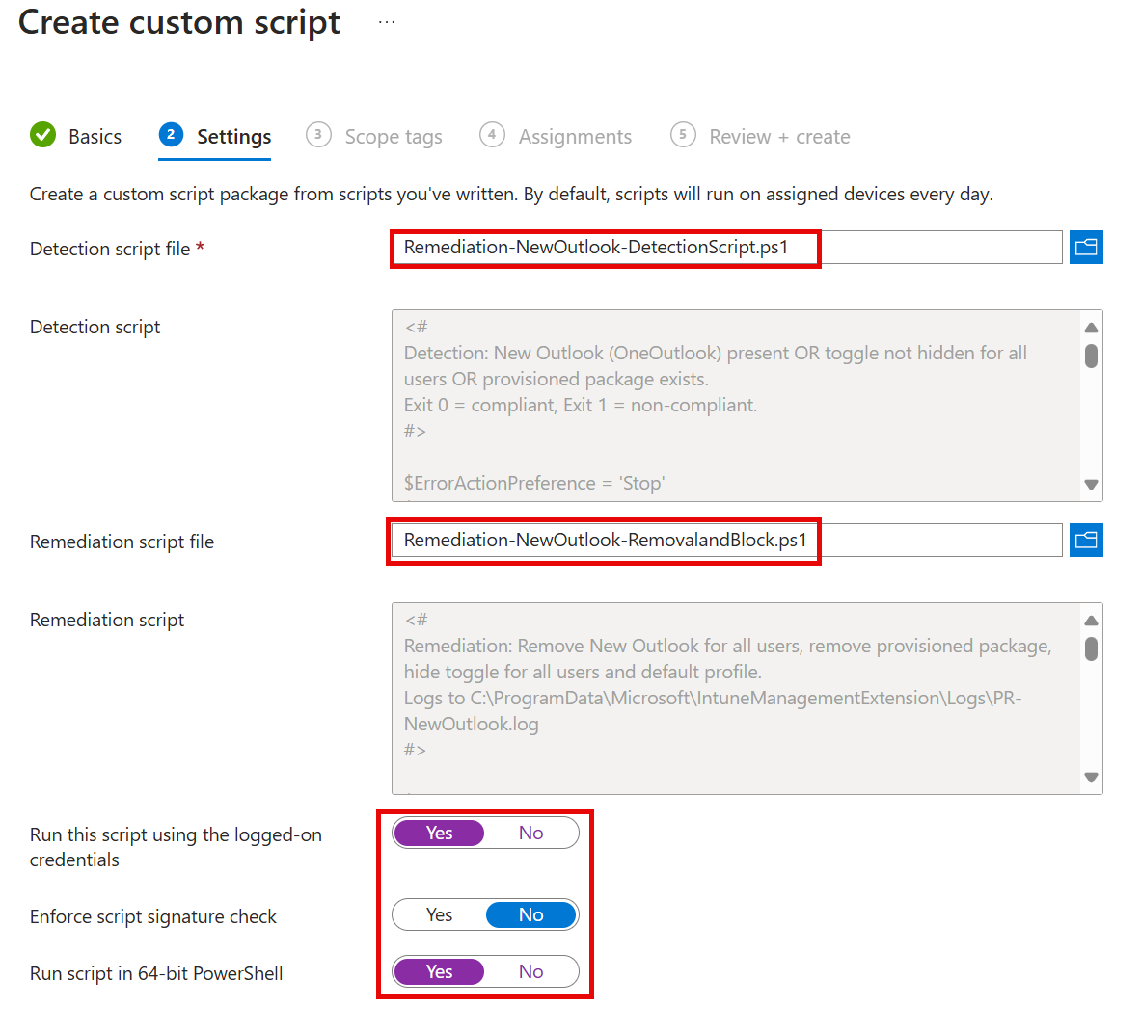Image resolution: width=1141 pixels, height=1032 pixels.
Task: Click the ellipsis next to Create custom script
Action: pyautogui.click(x=386, y=21)
